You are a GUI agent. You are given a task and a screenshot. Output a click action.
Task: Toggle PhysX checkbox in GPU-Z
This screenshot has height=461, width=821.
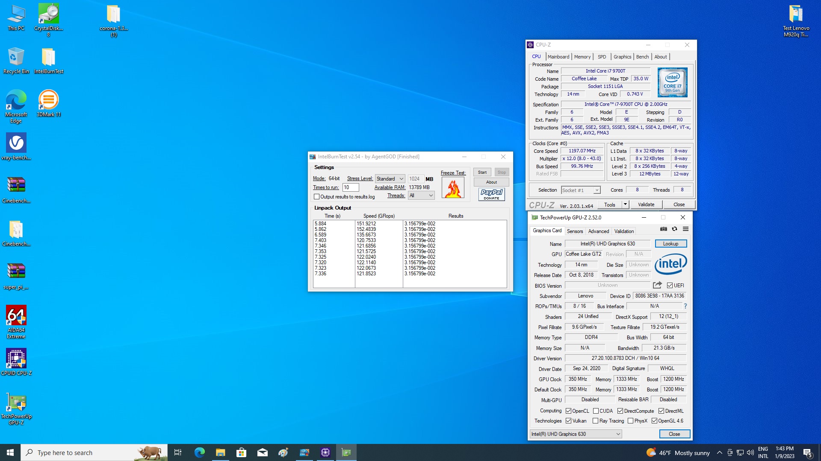click(630, 421)
